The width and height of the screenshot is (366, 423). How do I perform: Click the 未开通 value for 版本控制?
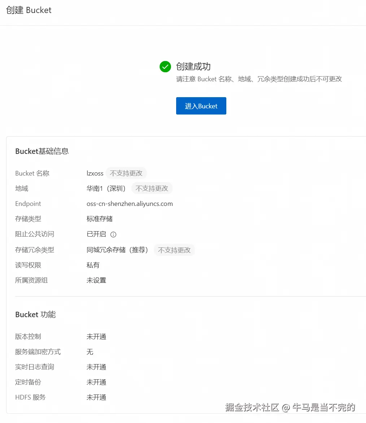tap(96, 337)
